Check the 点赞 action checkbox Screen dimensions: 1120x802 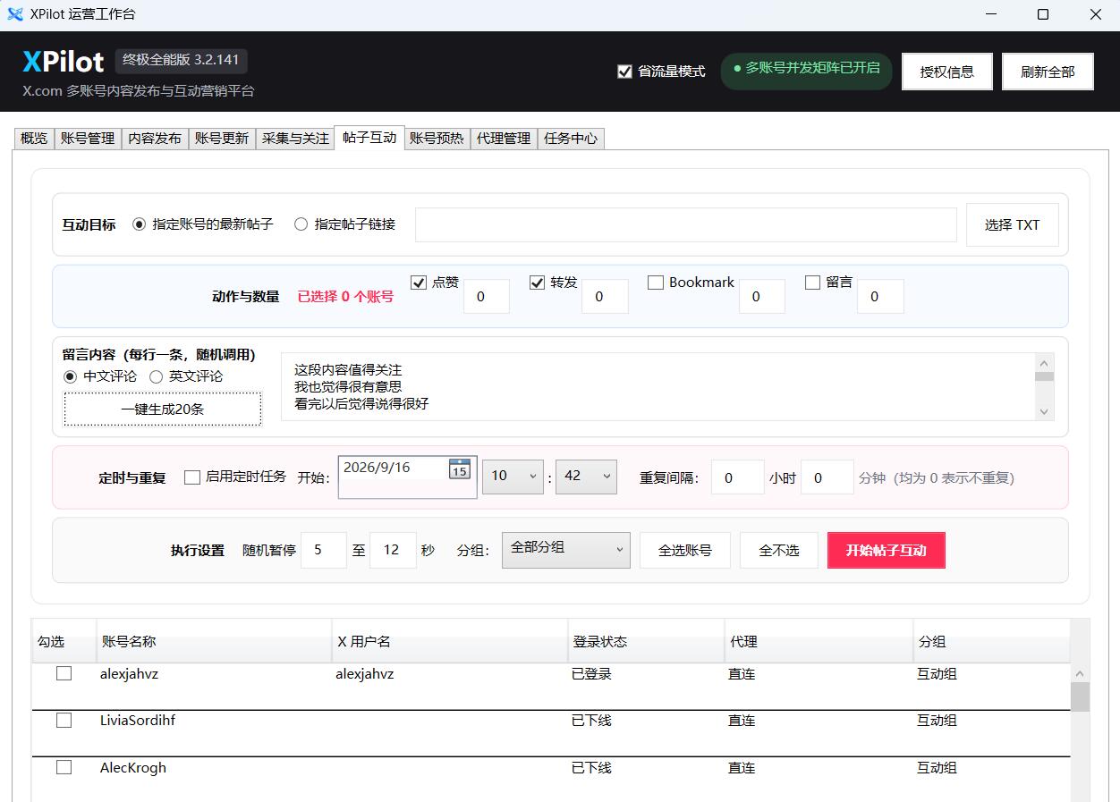coord(418,283)
